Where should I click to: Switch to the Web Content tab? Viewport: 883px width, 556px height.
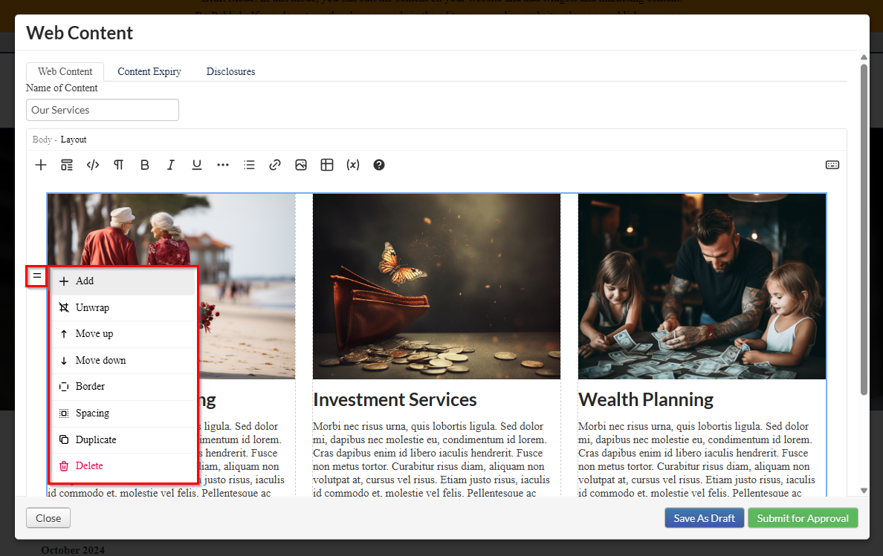[65, 71]
